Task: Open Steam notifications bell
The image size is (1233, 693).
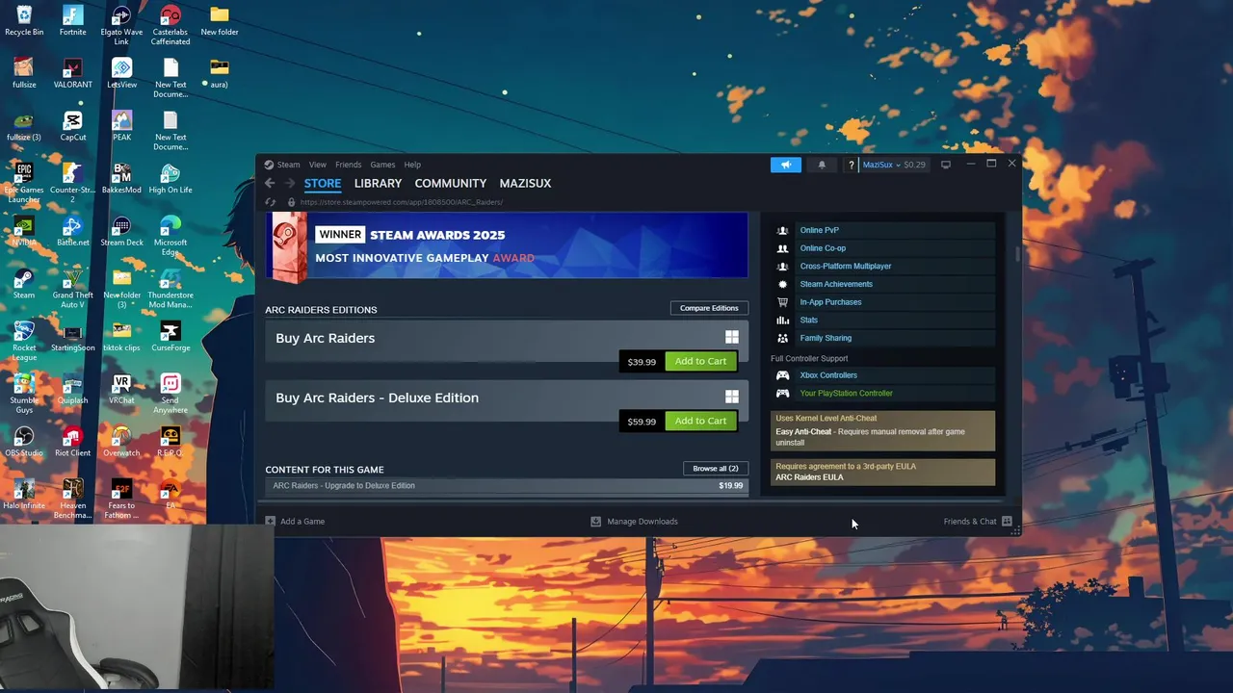Action: (822, 165)
